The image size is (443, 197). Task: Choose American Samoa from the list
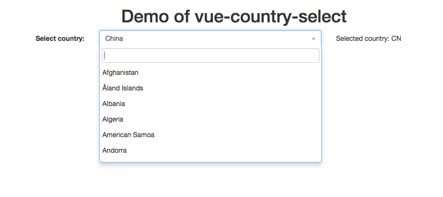click(128, 135)
